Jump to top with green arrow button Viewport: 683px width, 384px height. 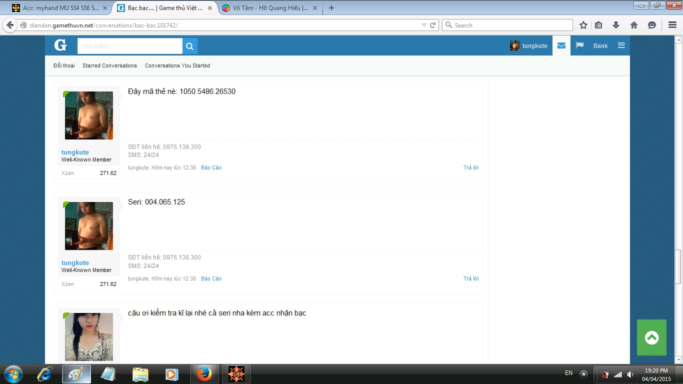tap(651, 337)
